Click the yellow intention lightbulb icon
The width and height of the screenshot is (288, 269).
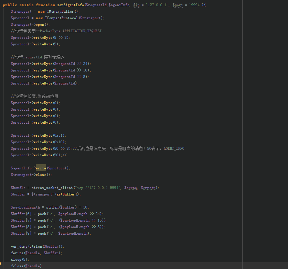pyautogui.click(x=1, y=264)
